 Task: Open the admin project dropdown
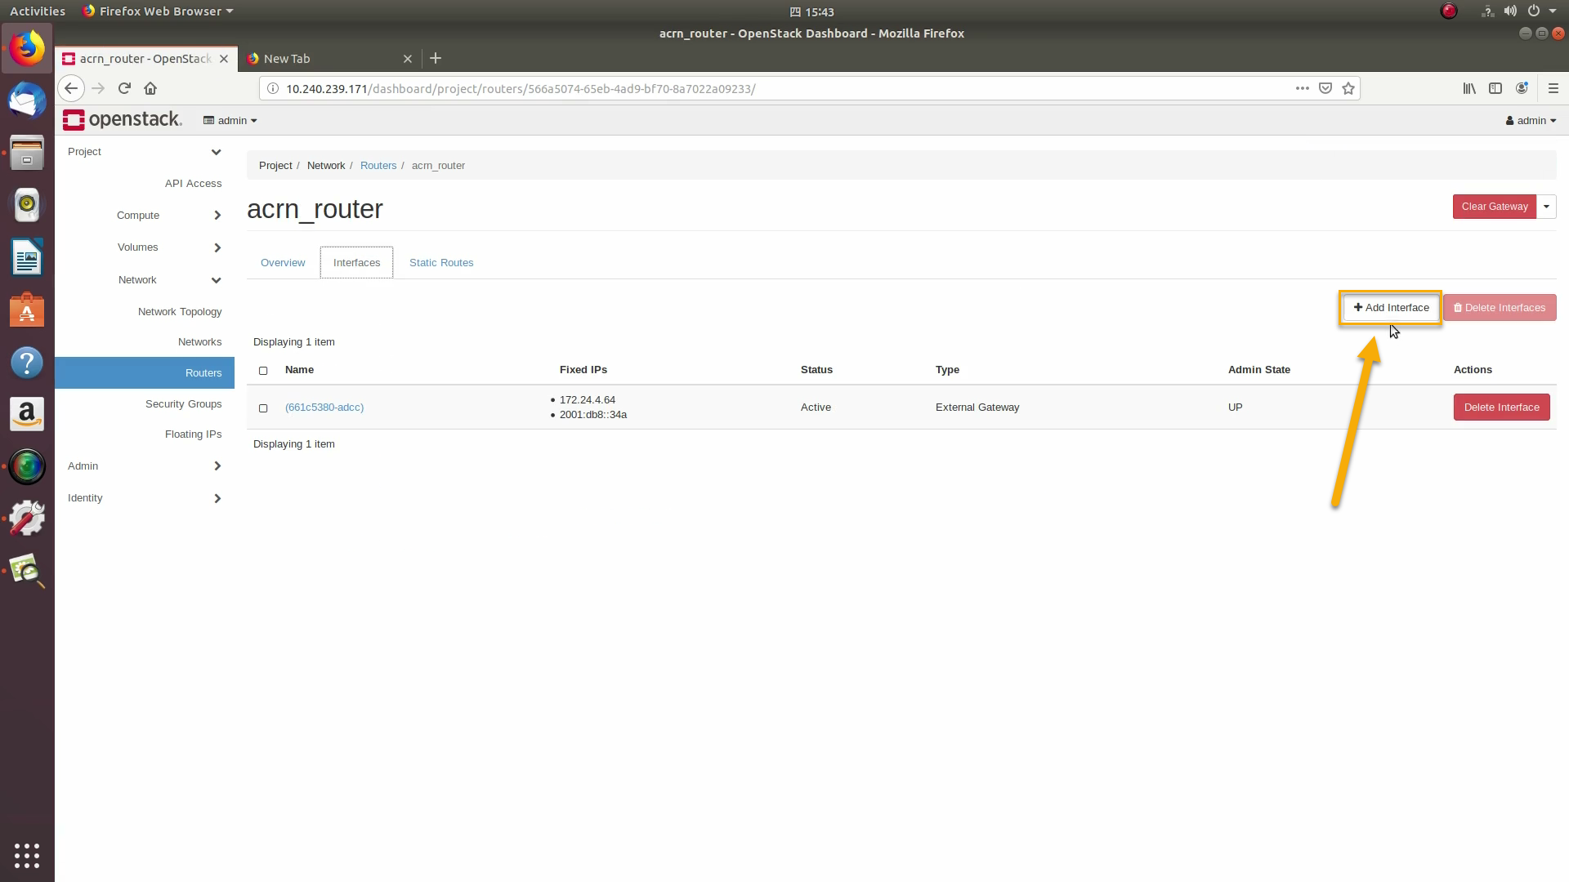(x=230, y=120)
